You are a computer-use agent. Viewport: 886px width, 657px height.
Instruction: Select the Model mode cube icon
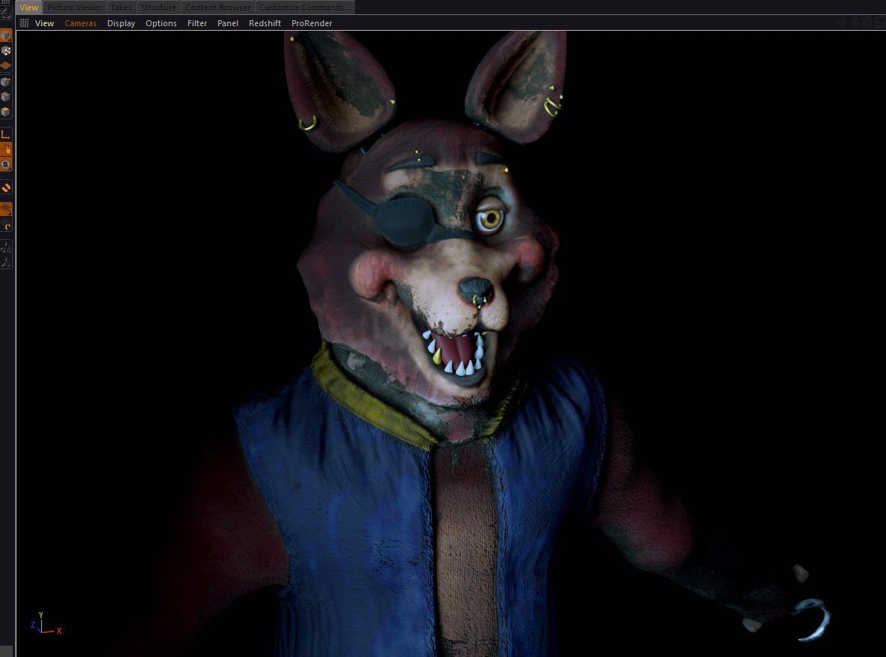[x=6, y=35]
